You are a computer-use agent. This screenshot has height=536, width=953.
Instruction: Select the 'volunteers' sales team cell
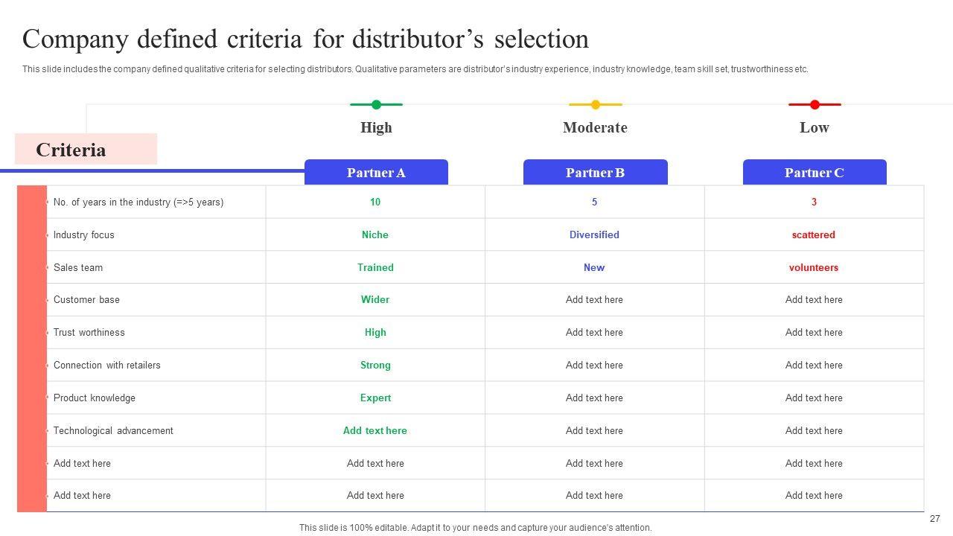[813, 267]
